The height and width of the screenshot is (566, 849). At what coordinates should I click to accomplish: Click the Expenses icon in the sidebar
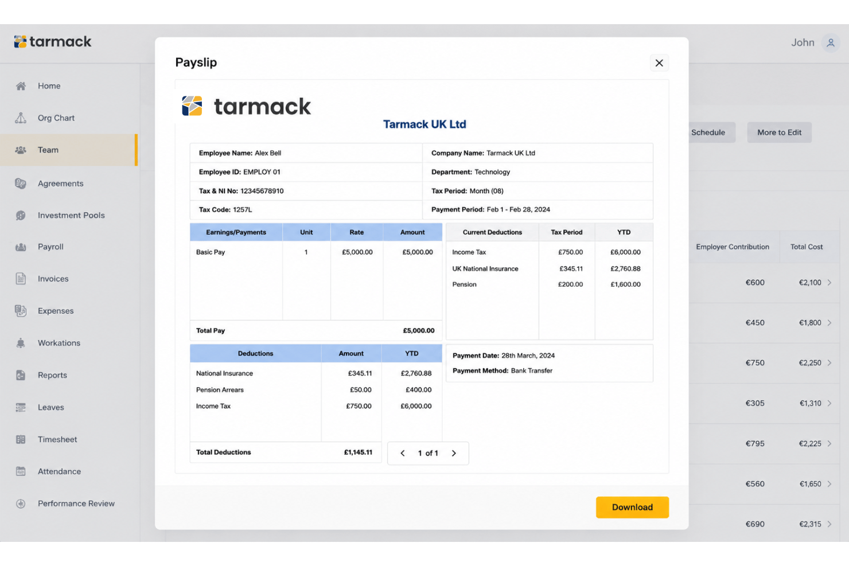(x=21, y=311)
